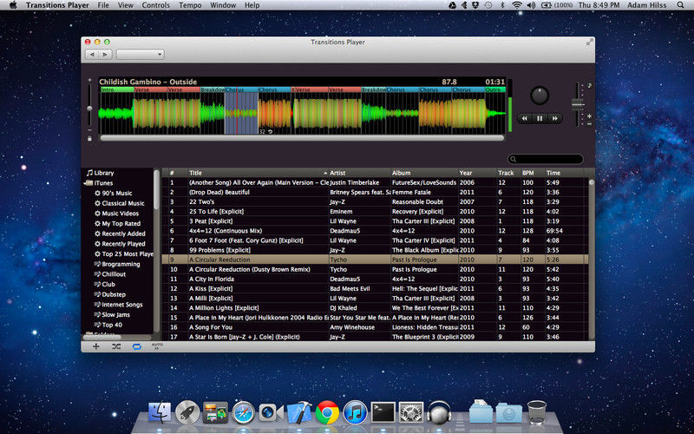
Task: Add a playlist with the plus button
Action: pyautogui.click(x=95, y=346)
